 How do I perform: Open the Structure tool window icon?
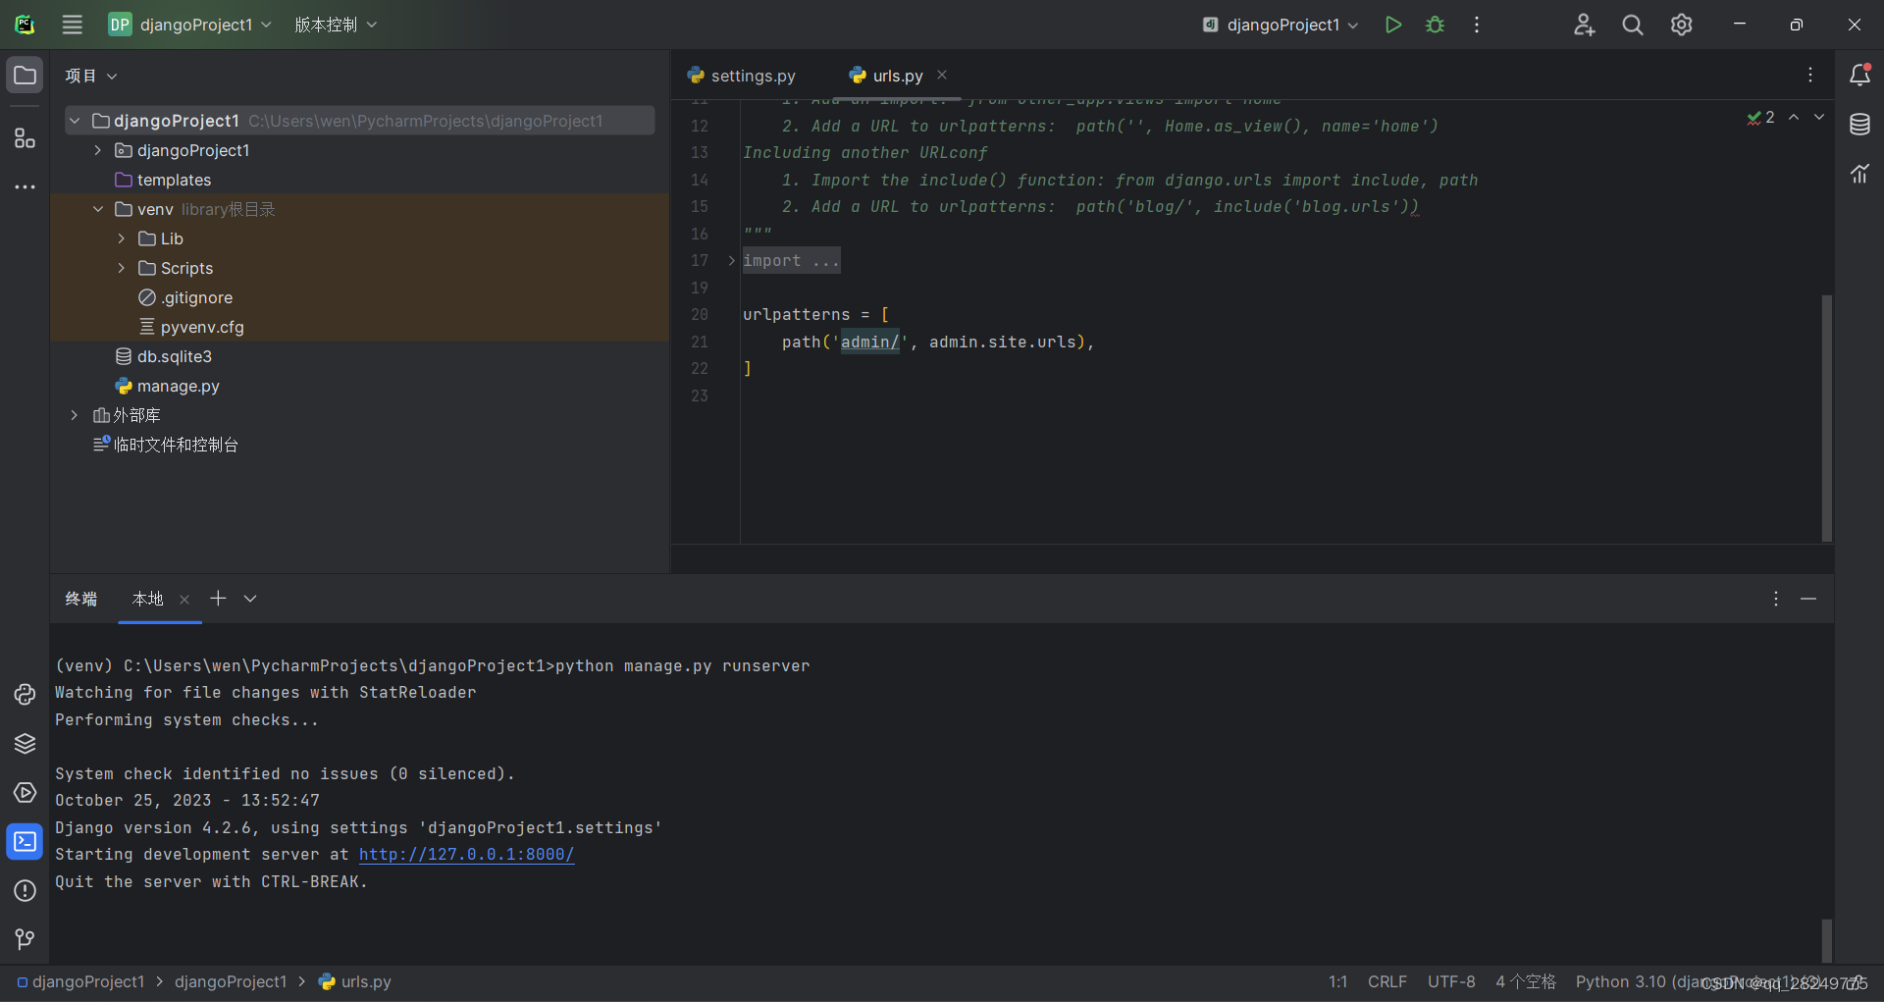point(25,137)
